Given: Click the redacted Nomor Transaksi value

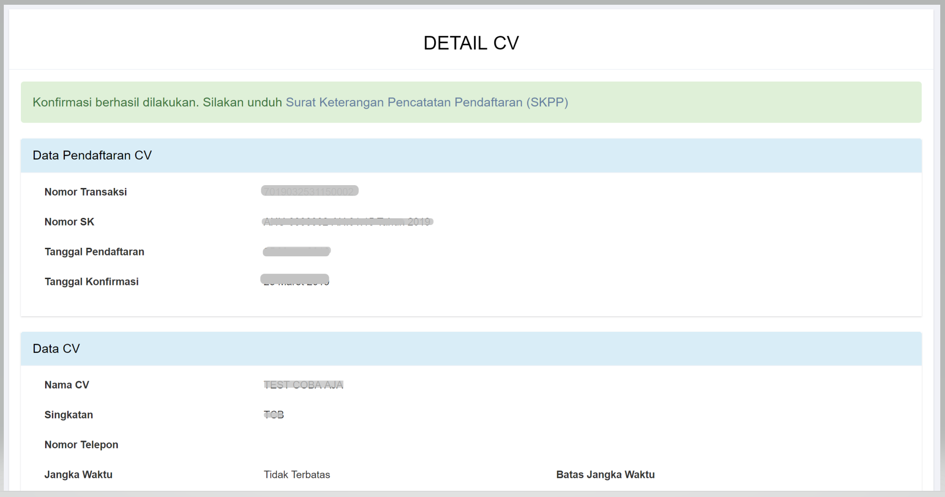Looking at the screenshot, I should click(309, 191).
